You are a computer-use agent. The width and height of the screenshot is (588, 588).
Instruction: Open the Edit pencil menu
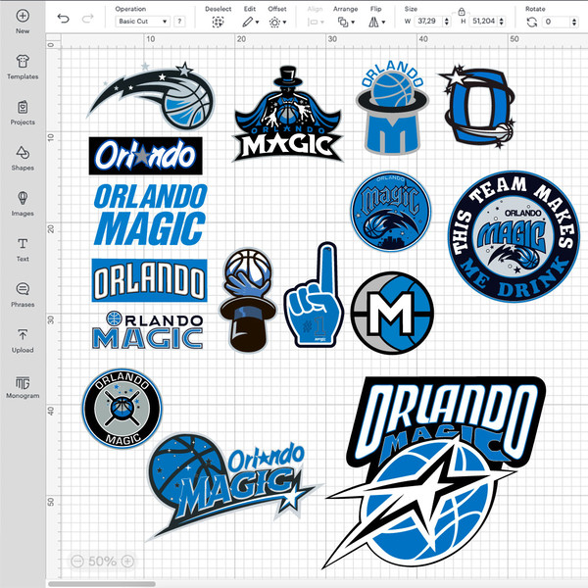[250, 23]
